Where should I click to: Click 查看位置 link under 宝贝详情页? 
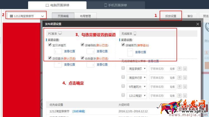[x=69, y=51]
